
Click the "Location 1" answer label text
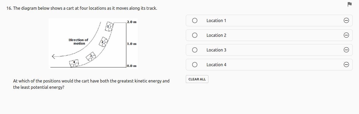[x=216, y=20]
